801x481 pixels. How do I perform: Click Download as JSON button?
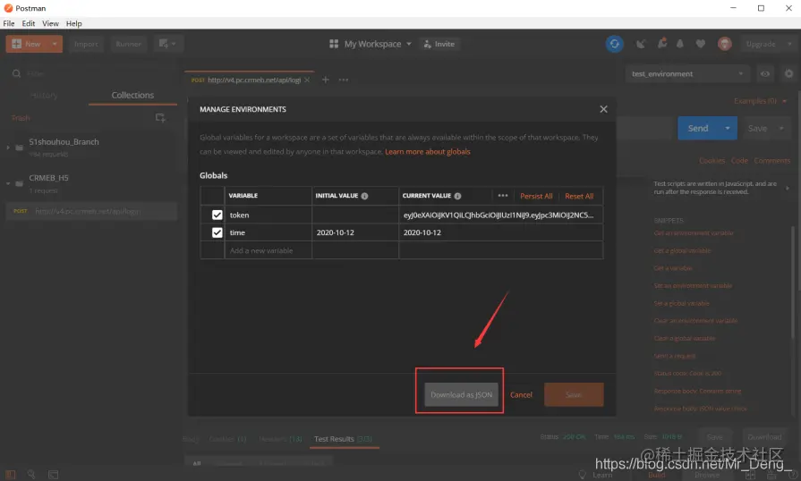(x=461, y=394)
